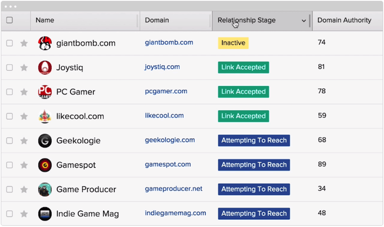Click the giantbomb.com site logo icon
Viewport: 384px width, 227px height.
[x=45, y=43]
